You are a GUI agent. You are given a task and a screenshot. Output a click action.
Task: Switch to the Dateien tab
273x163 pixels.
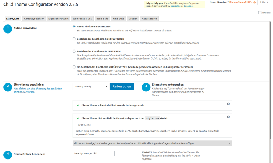click(133, 19)
